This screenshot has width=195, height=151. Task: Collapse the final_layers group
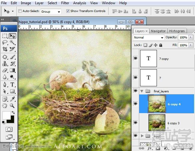[x=142, y=91]
